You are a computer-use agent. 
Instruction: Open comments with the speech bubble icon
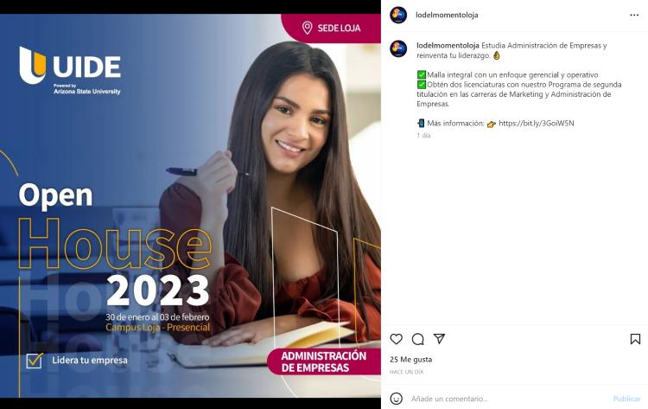(418, 339)
